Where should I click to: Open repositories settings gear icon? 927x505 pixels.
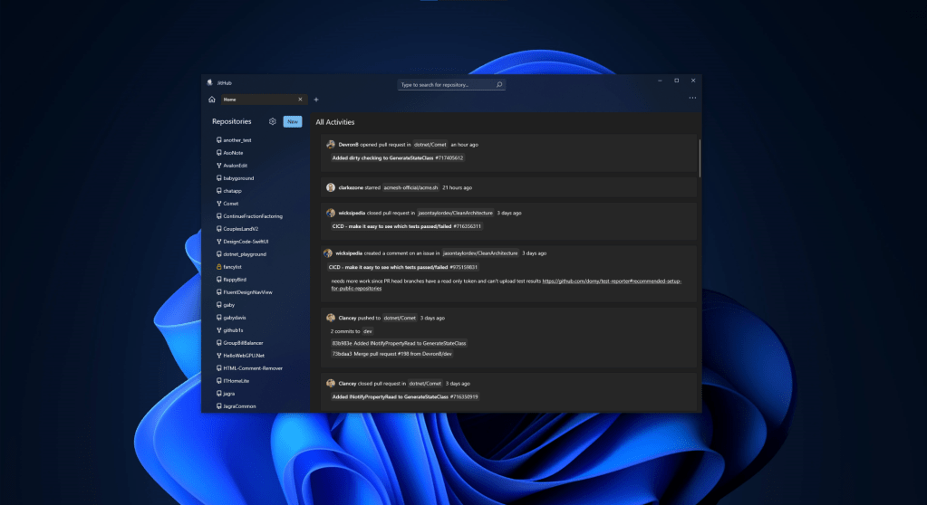click(272, 121)
